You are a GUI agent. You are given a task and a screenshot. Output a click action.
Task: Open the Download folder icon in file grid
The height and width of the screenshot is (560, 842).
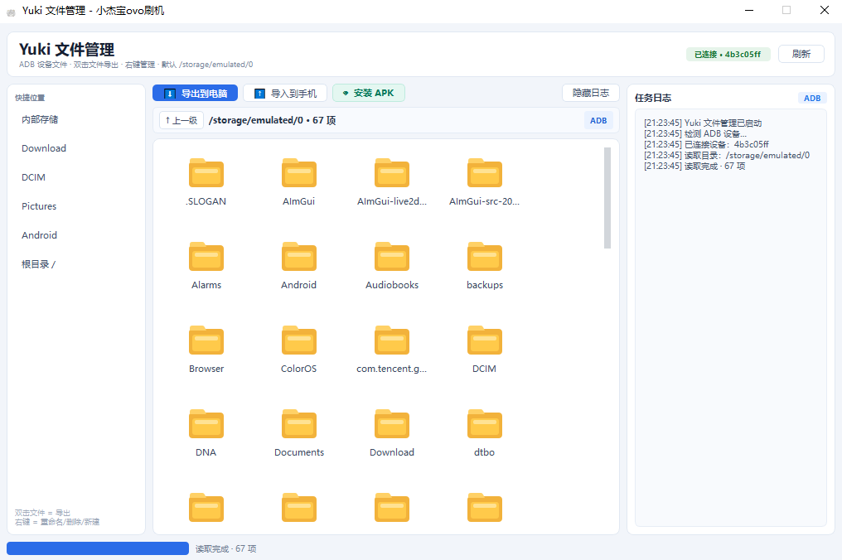392,424
